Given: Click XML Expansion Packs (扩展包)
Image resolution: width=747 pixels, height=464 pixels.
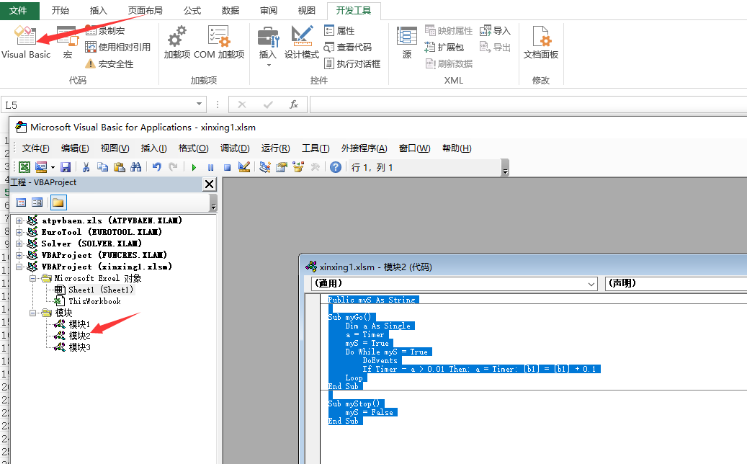Looking at the screenshot, I should (444, 47).
